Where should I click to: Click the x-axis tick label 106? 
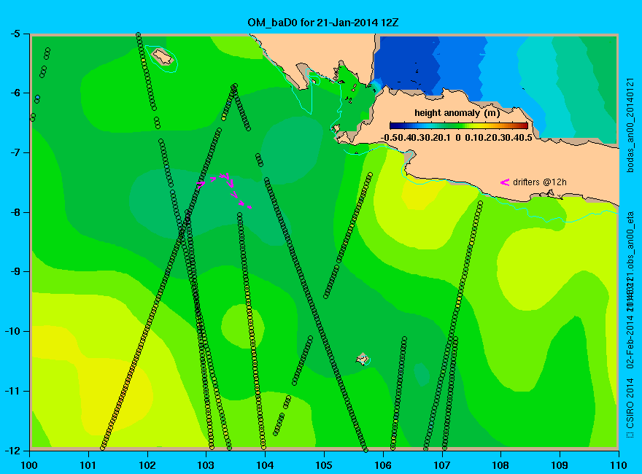click(x=383, y=465)
